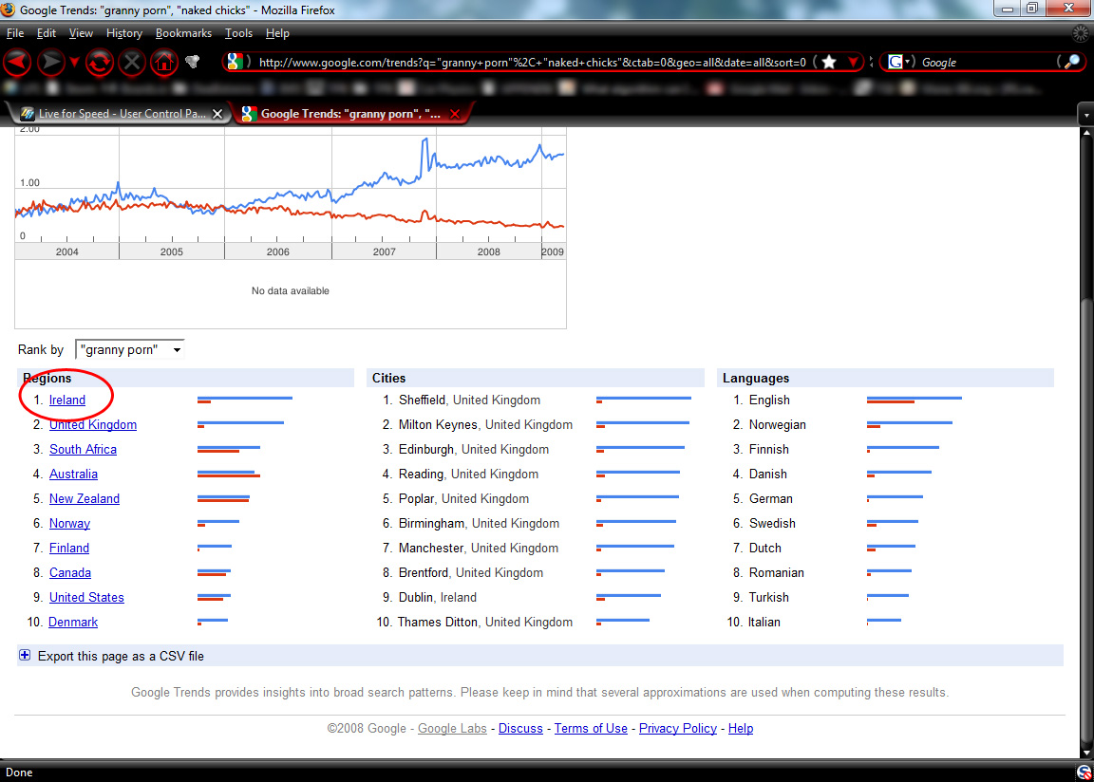Viewport: 1094px width, 782px height.
Task: Click the Forward navigation arrow button
Action: [50, 62]
